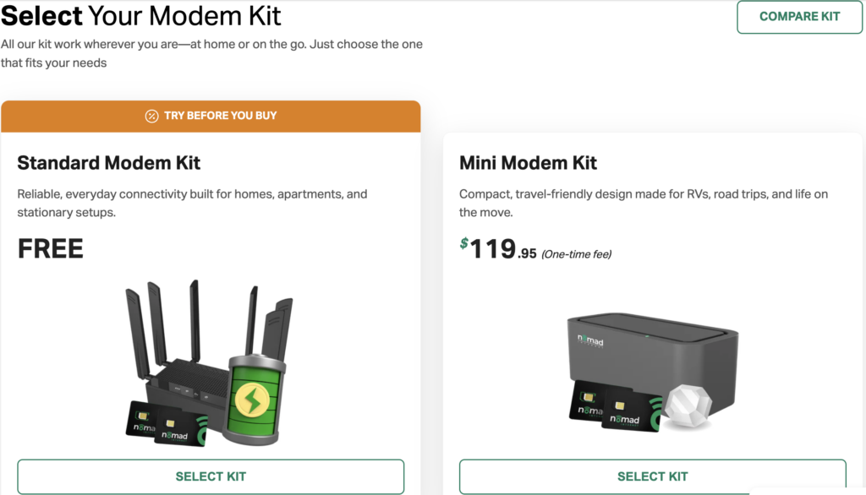Click the COMPARE KIT button
The width and height of the screenshot is (866, 495).
click(x=799, y=17)
